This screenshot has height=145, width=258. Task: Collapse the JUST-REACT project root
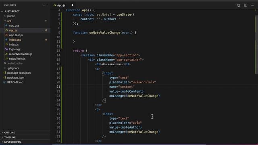(x=2, y=11)
